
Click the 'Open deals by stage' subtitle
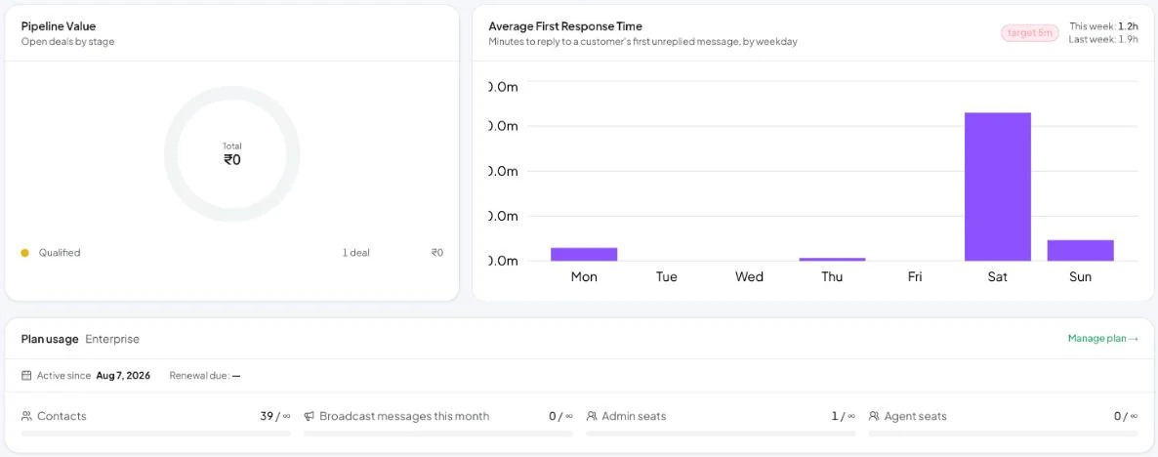click(x=68, y=42)
